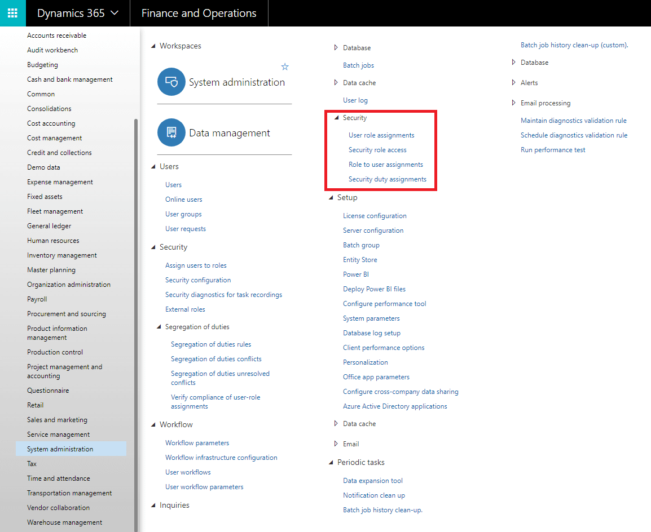
Task: Open the Dynamics 365 dropdown chevron
Action: click(115, 13)
